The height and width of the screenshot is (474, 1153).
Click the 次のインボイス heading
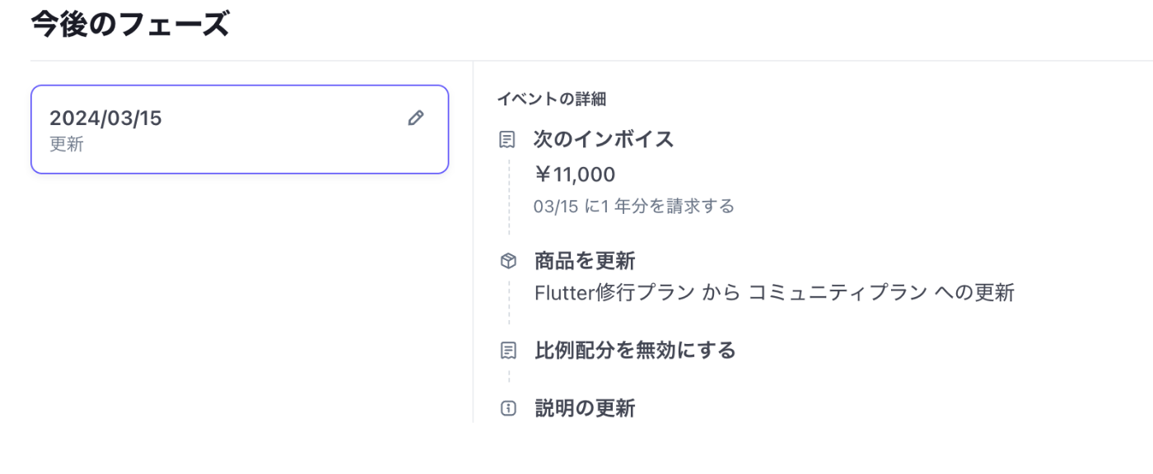pyautogui.click(x=604, y=140)
